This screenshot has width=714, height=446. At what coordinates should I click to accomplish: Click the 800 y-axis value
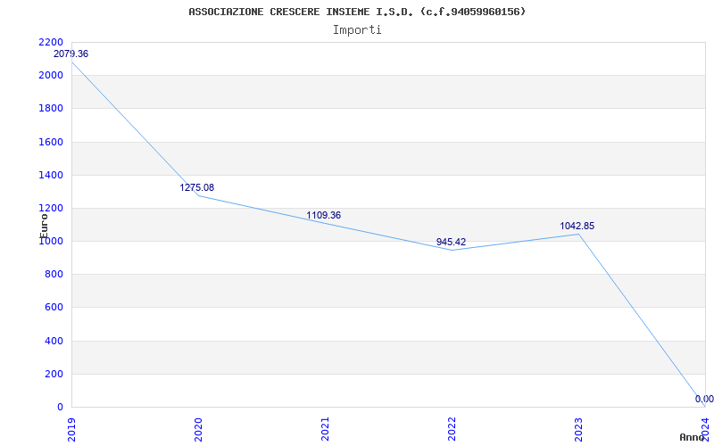click(x=54, y=275)
